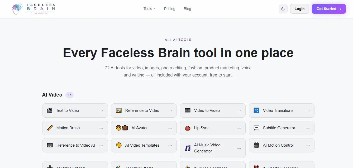Click the arrow on AI Motion Control card
The width and height of the screenshot is (353, 168).
(308, 146)
